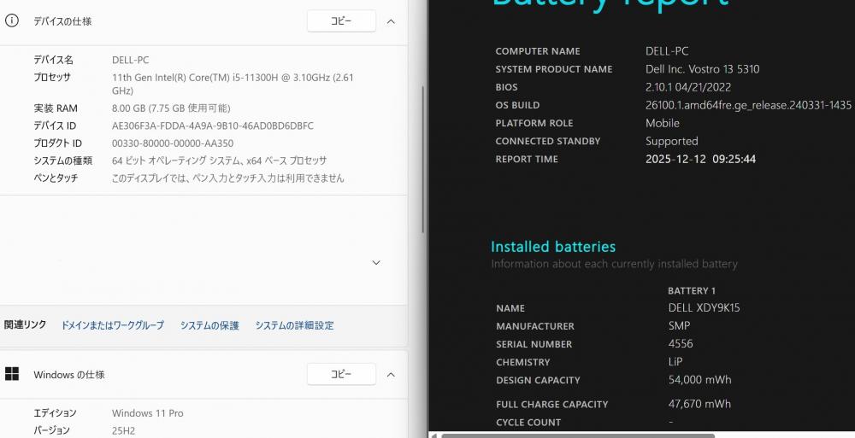This screenshot has height=438, width=855.
Task: Collapse the Windows の仕様 section
Action: point(391,375)
